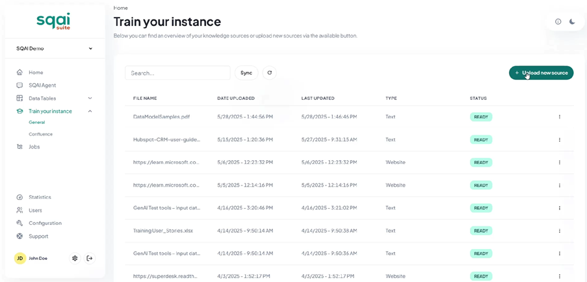Expand the Data Tables chevron

(90, 99)
